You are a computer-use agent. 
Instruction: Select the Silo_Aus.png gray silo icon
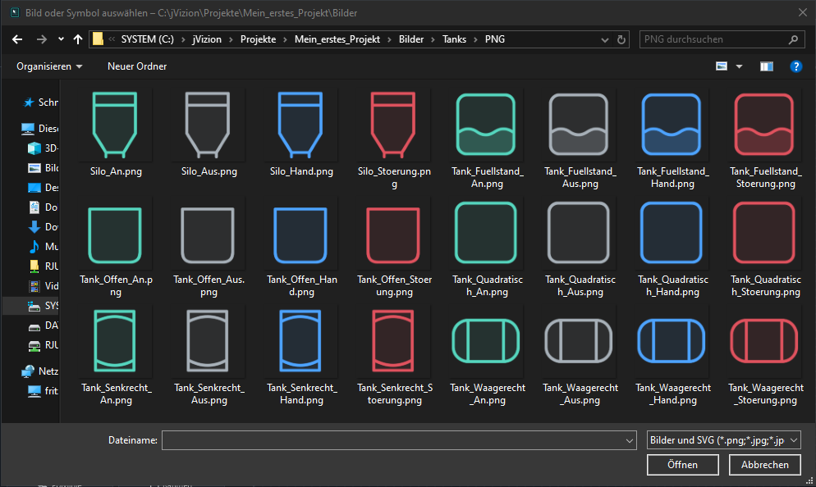pos(208,125)
